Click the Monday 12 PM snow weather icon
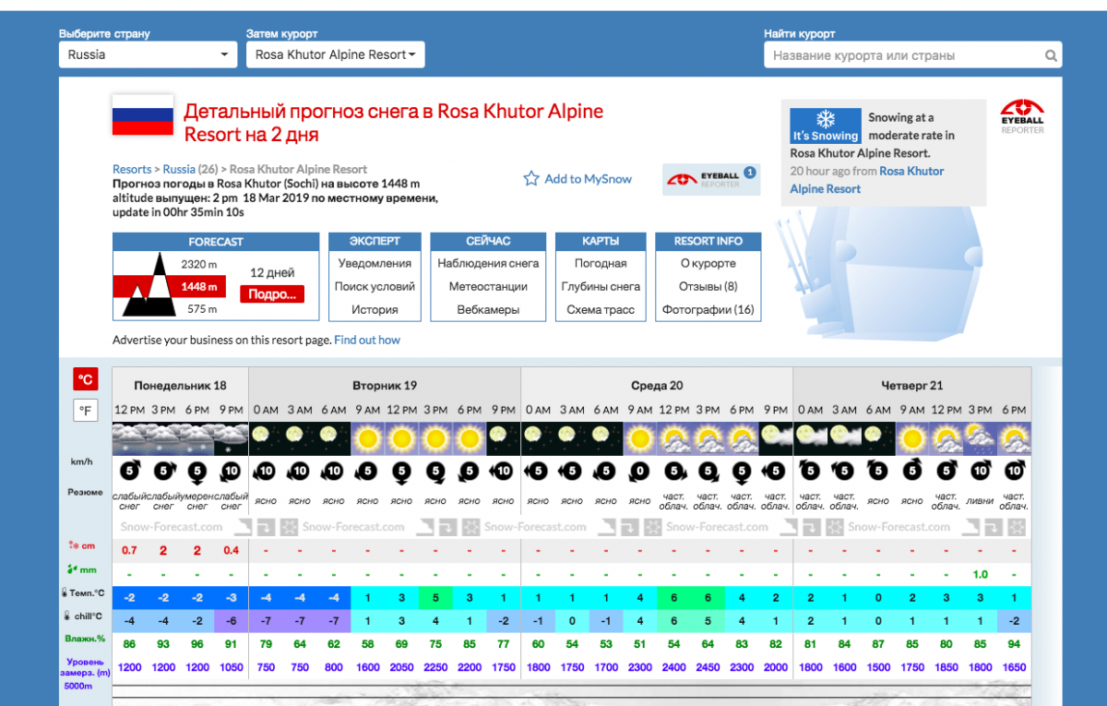1107x706 pixels. (x=129, y=438)
